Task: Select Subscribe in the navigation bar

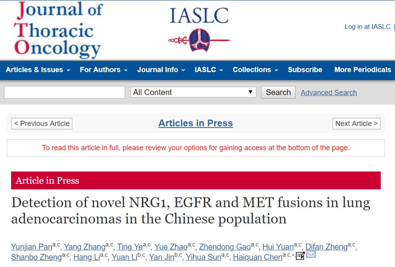Action: [305, 70]
